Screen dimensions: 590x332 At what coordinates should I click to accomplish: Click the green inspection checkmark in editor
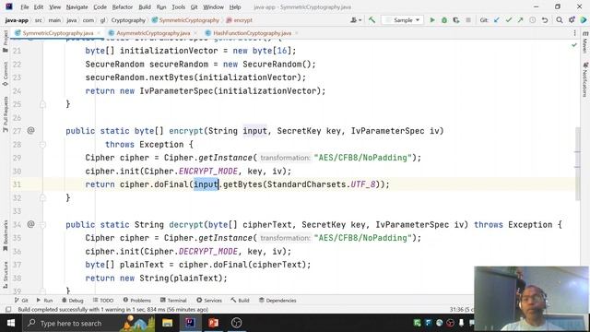coord(573,45)
